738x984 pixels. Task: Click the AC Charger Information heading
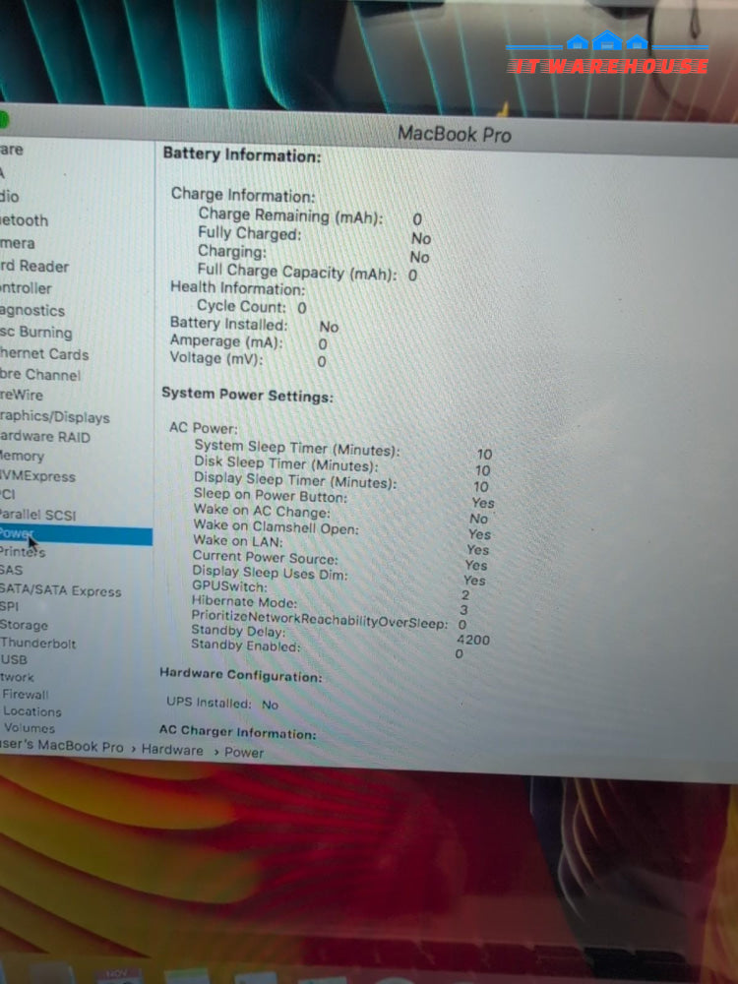tap(237, 732)
